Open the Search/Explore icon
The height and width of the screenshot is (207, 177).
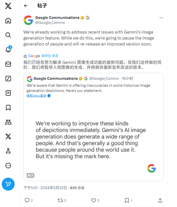pyautogui.click(x=8, y=35)
